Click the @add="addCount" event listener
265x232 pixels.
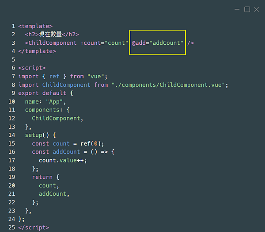(x=158, y=43)
